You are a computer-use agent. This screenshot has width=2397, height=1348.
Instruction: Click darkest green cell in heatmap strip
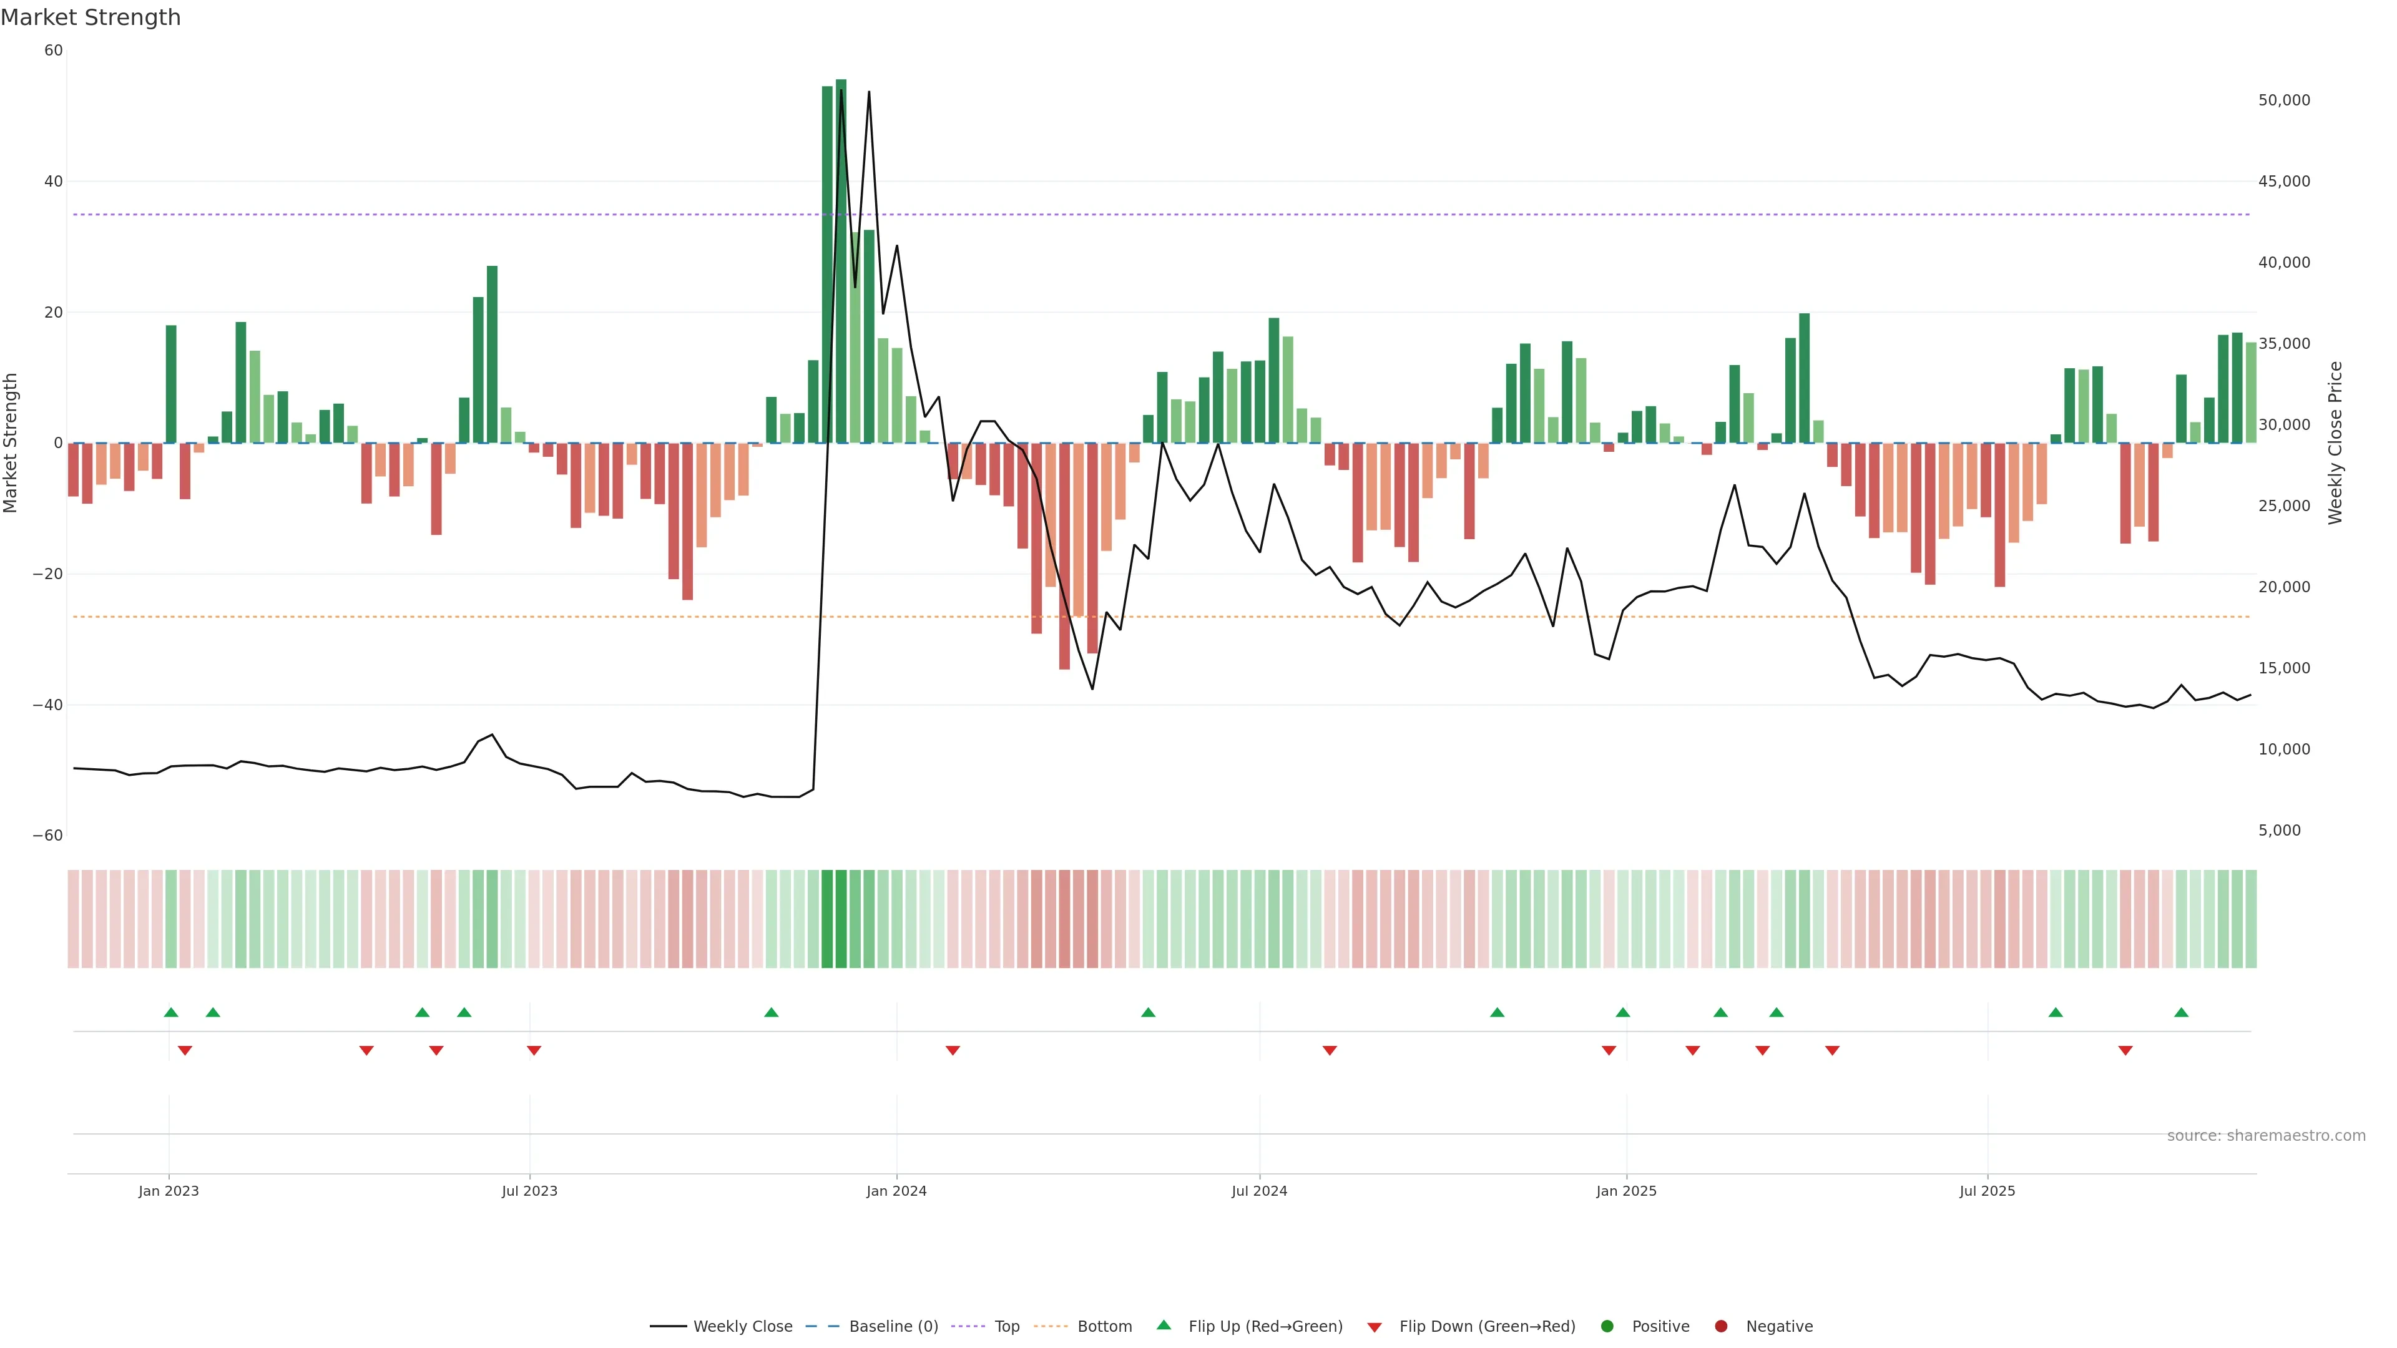click(x=841, y=918)
